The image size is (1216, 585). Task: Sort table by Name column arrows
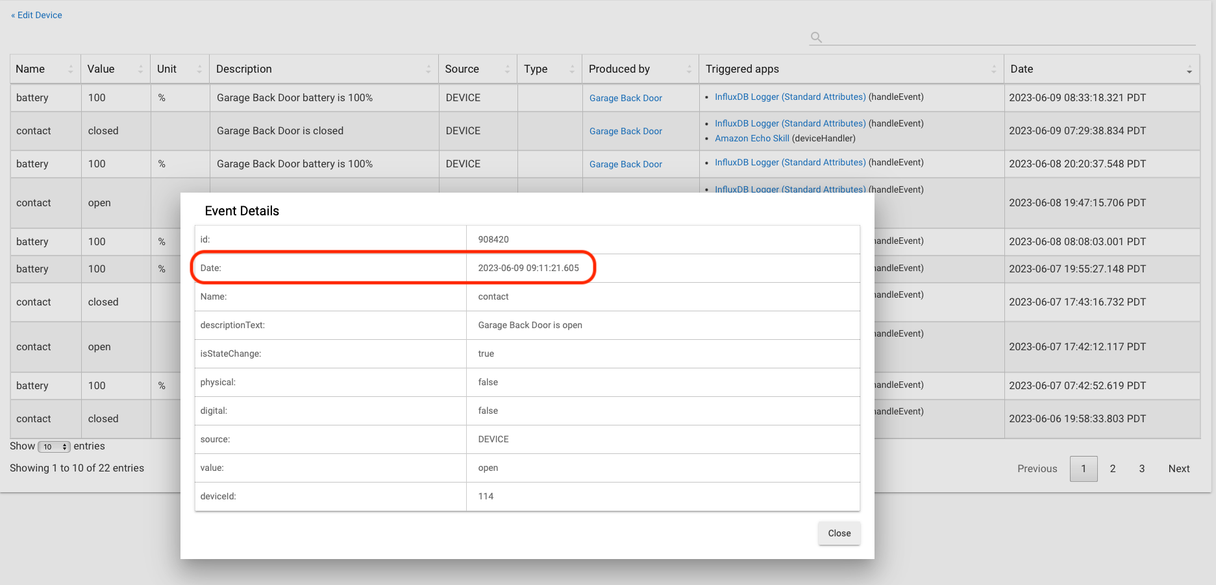pyautogui.click(x=71, y=69)
